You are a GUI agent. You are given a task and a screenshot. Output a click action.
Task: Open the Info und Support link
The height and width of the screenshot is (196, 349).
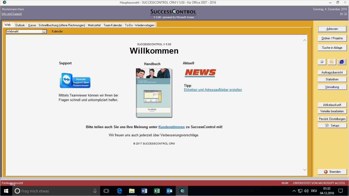(x=12, y=14)
